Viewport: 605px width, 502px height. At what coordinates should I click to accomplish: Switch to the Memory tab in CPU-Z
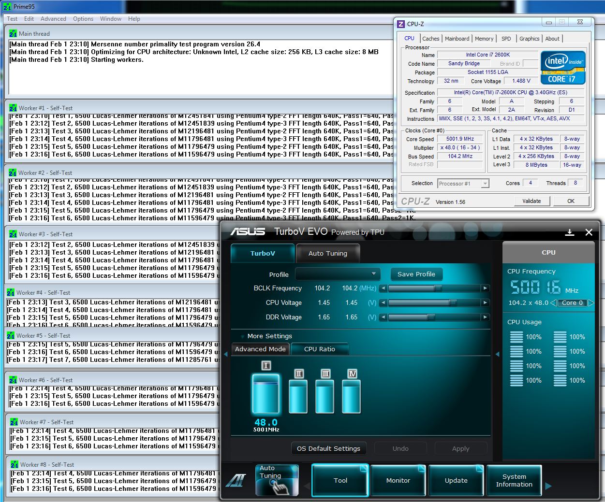coord(484,39)
